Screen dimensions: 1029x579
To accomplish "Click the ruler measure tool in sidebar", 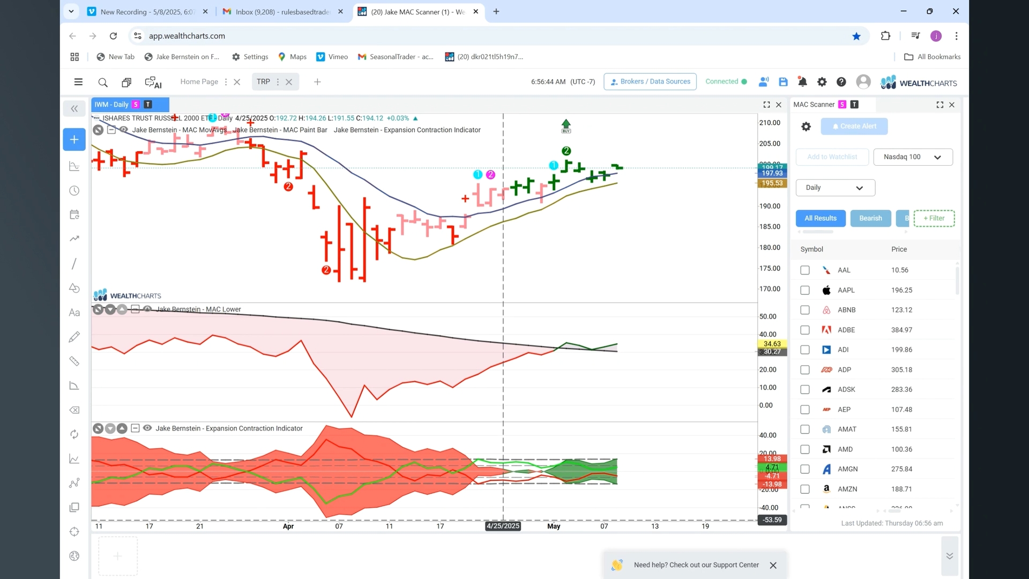I will click(74, 361).
